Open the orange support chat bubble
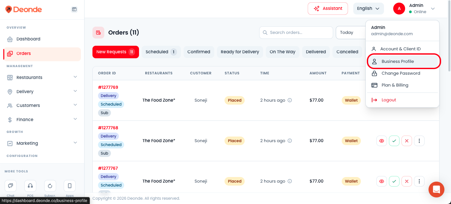 [x=436, y=190]
